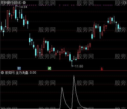Expand the 主力洗盘 indicator panel menu arrow

pos(2,73)
